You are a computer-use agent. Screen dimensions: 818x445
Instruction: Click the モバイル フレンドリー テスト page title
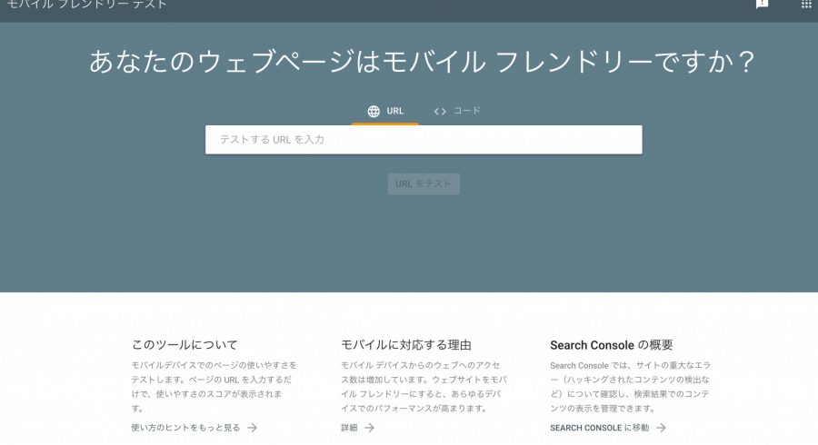pyautogui.click(x=87, y=5)
